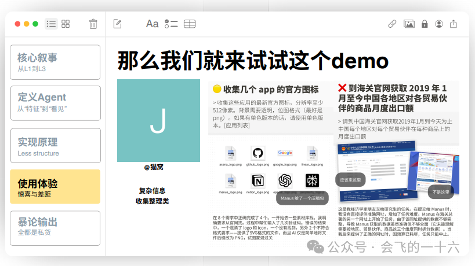Click the notion_logo.png icon
This screenshot has height=266, width=475.
(259, 181)
